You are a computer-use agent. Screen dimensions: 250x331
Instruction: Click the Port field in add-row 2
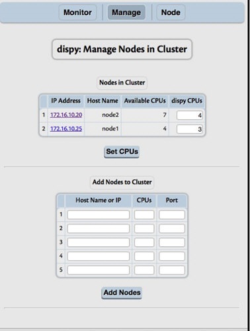172,228
